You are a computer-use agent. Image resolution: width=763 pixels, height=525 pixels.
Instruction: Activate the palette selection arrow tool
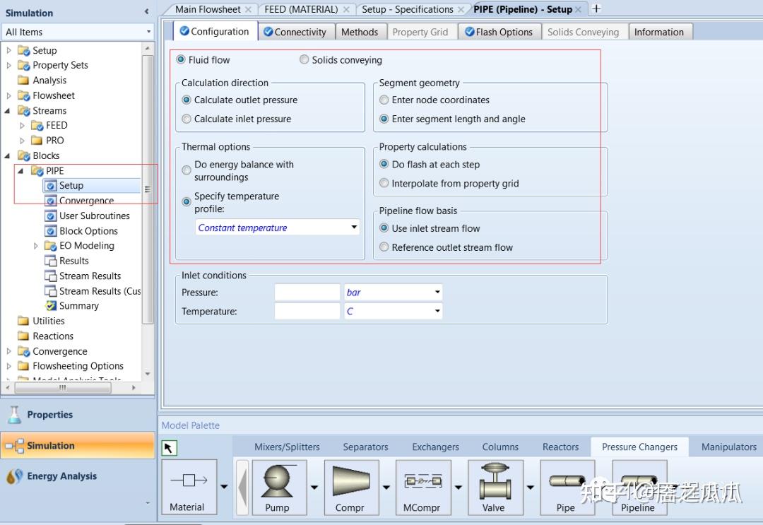[170, 447]
